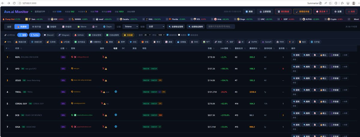This screenshot has width=360, height=137.
Task: Click 链上 button in TROLL row
Action: point(323,90)
